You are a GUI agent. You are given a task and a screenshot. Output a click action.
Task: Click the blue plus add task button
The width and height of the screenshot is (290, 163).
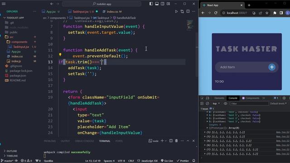(x=272, y=67)
